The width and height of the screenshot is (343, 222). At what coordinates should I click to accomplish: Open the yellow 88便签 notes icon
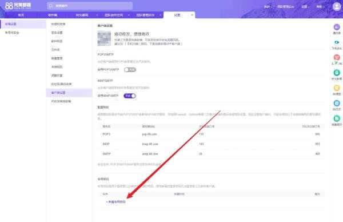[x=337, y=88]
